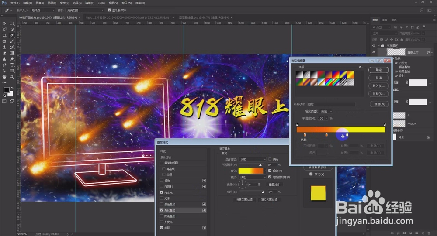This screenshot has width=437, height=236.
Task: Uncheck the 显示取样环 checkbox
Action: click(109, 10)
